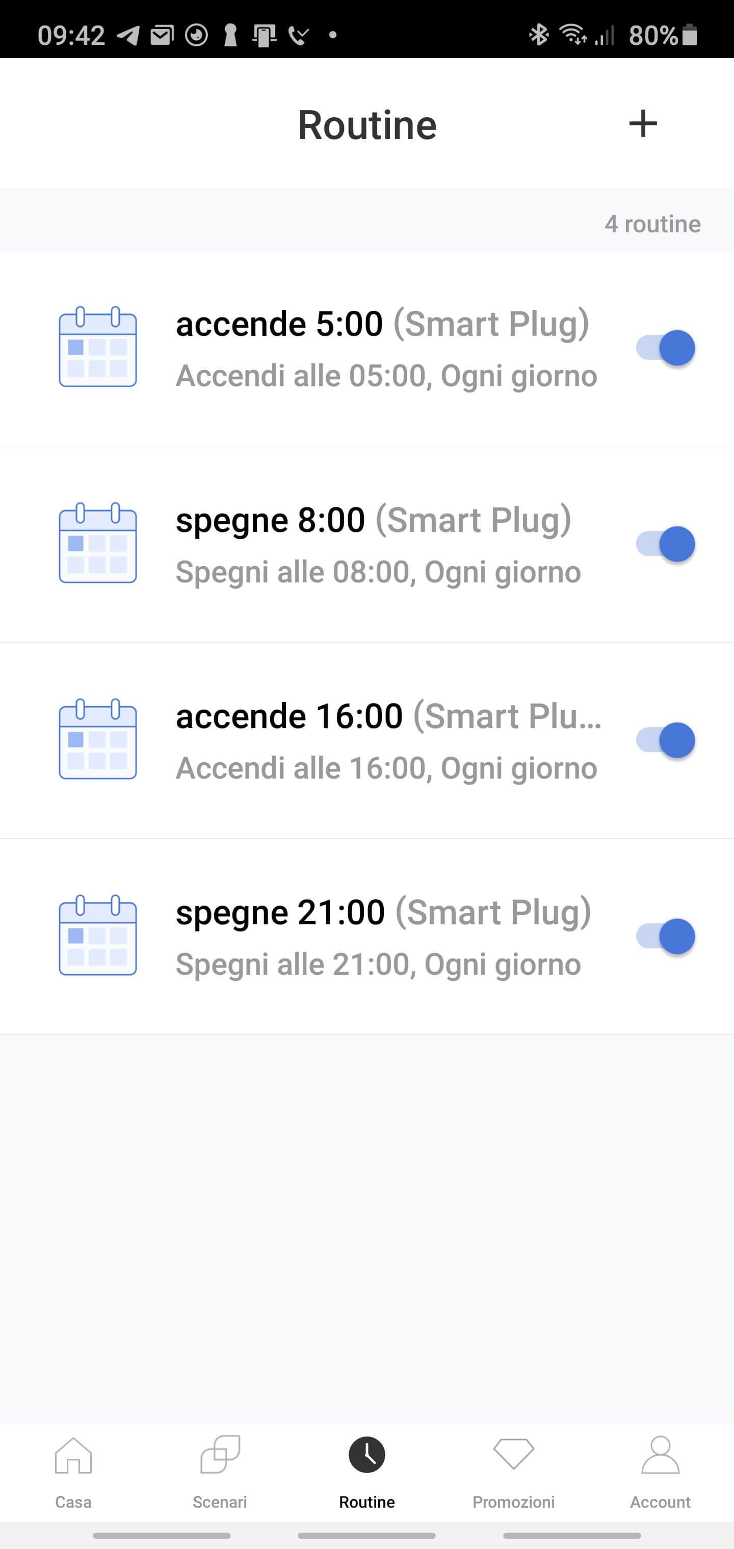Click calendar icon for spegne 21:00 routine
This screenshot has width=734, height=1549.
click(97, 935)
